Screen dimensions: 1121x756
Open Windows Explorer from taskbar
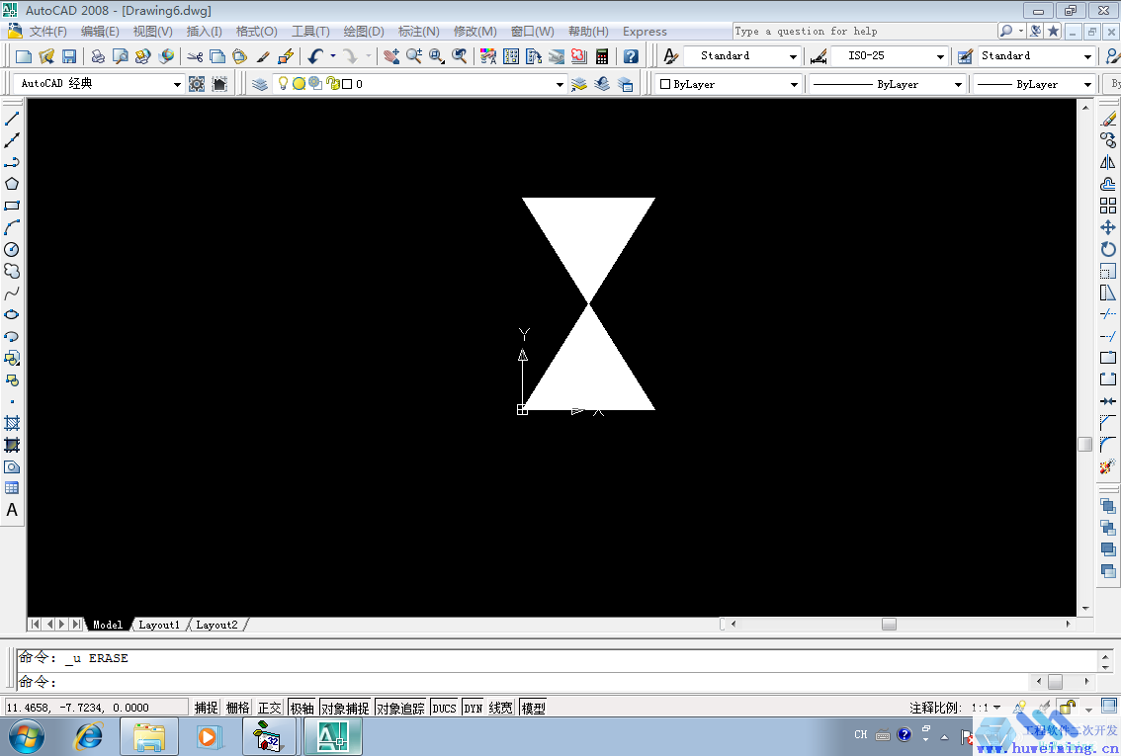coord(148,736)
